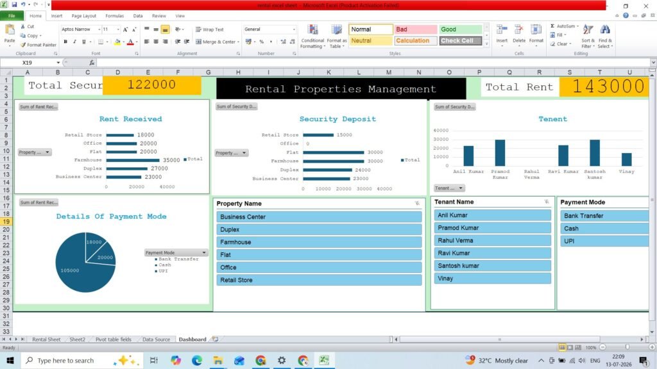Select Anil Kumar in Tenant Name slicer
This screenshot has height=369, width=657.
492,215
